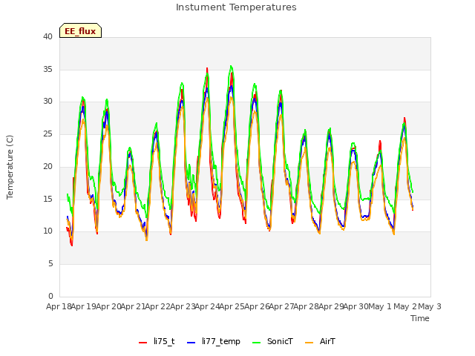Click the Apr 24 x-axis tick label
Screen dimensions: 475x356
coord(208,306)
